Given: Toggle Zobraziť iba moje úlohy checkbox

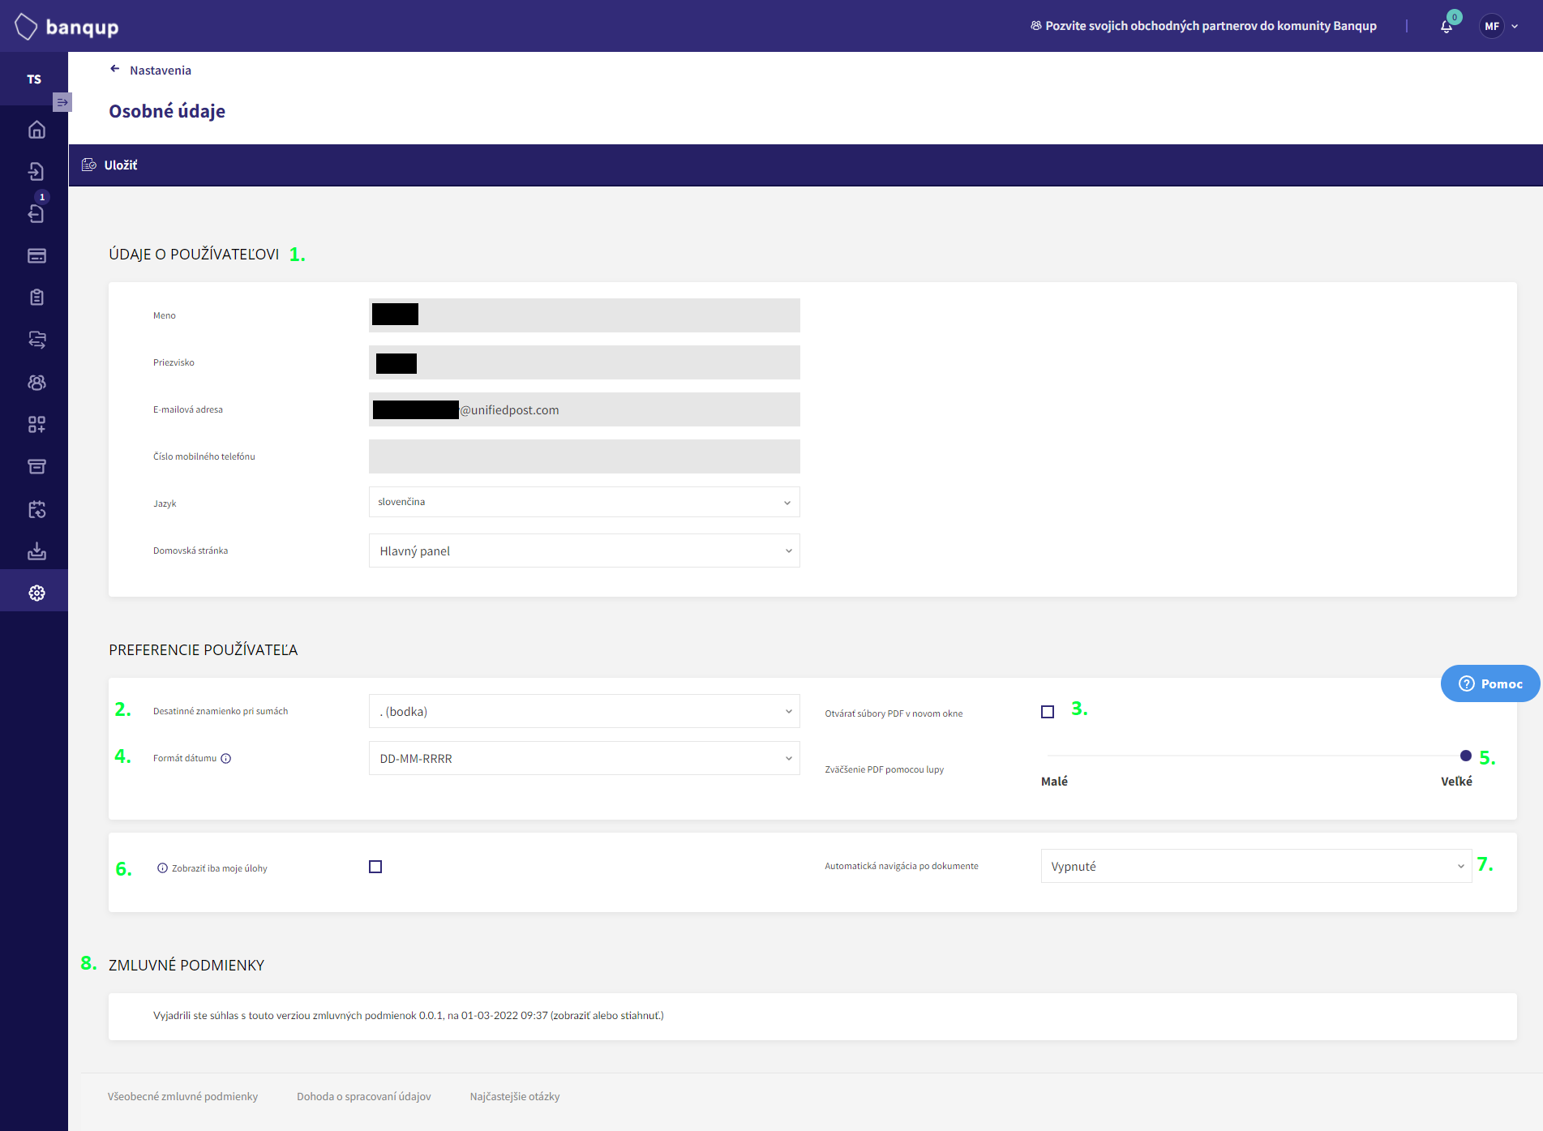Looking at the screenshot, I should [375, 867].
